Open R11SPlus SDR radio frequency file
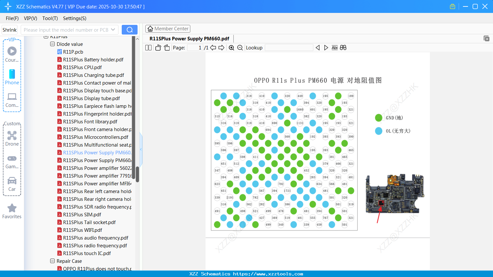The image size is (493, 277). point(97,207)
